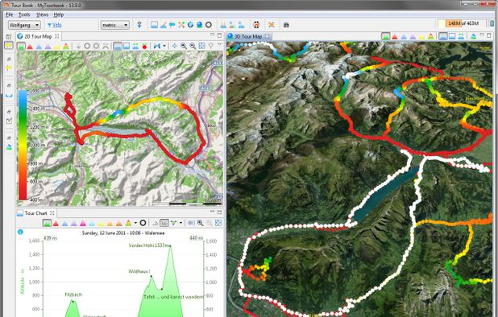The image size is (498, 317).
Task: Maximize the Tour Chart panel
Action: tap(219, 212)
